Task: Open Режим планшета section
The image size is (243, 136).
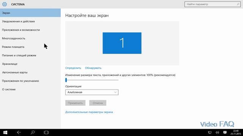Action: point(30,47)
